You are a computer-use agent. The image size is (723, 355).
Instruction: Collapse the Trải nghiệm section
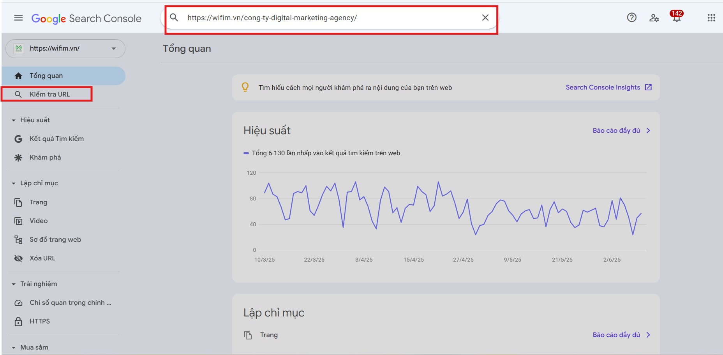[14, 284]
